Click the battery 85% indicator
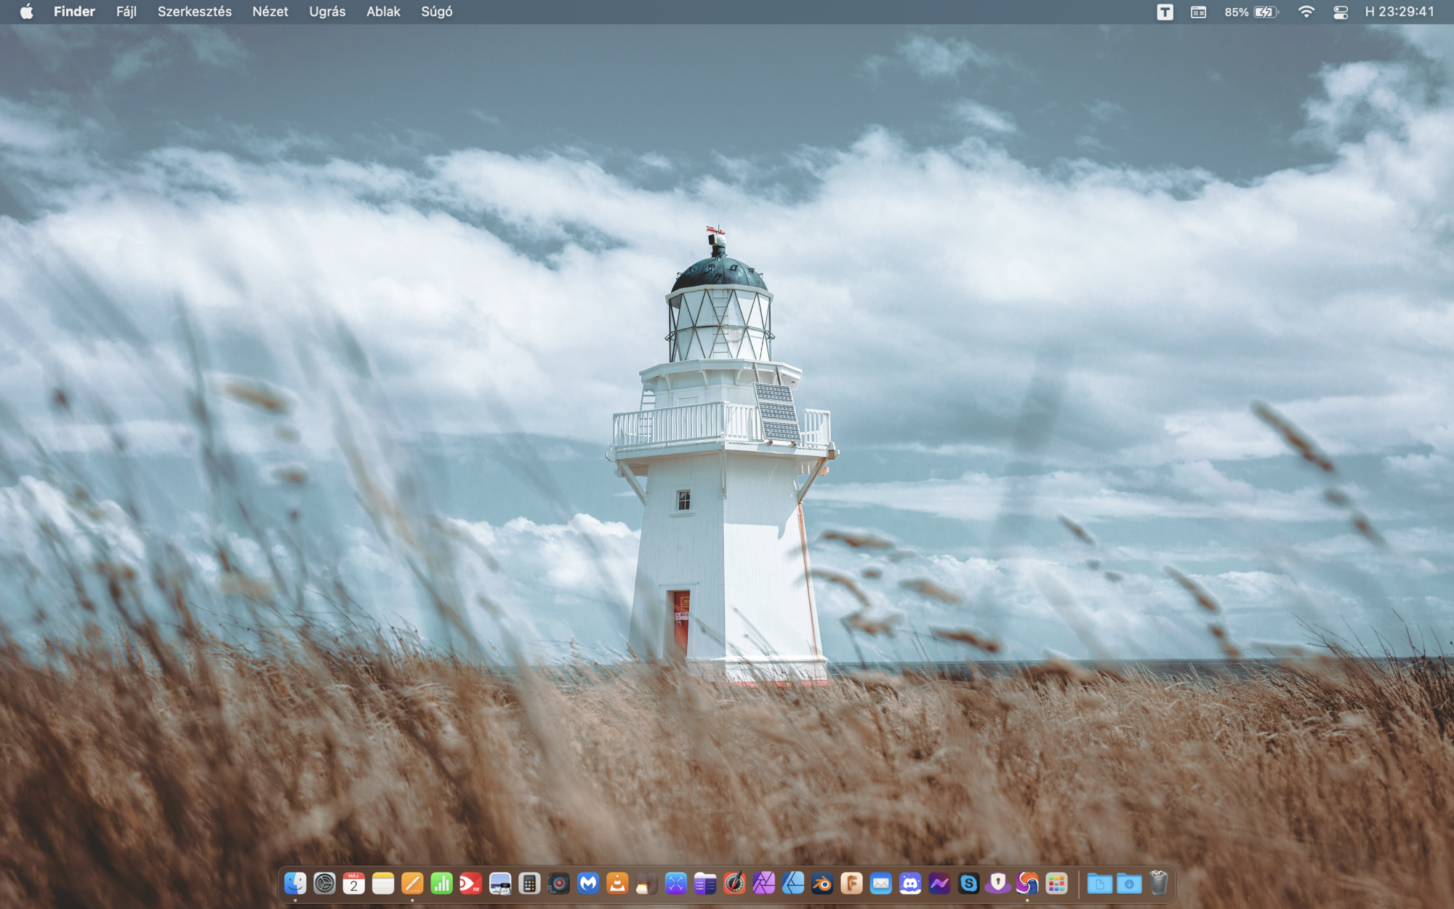Image resolution: width=1454 pixels, height=909 pixels. 1250,12
